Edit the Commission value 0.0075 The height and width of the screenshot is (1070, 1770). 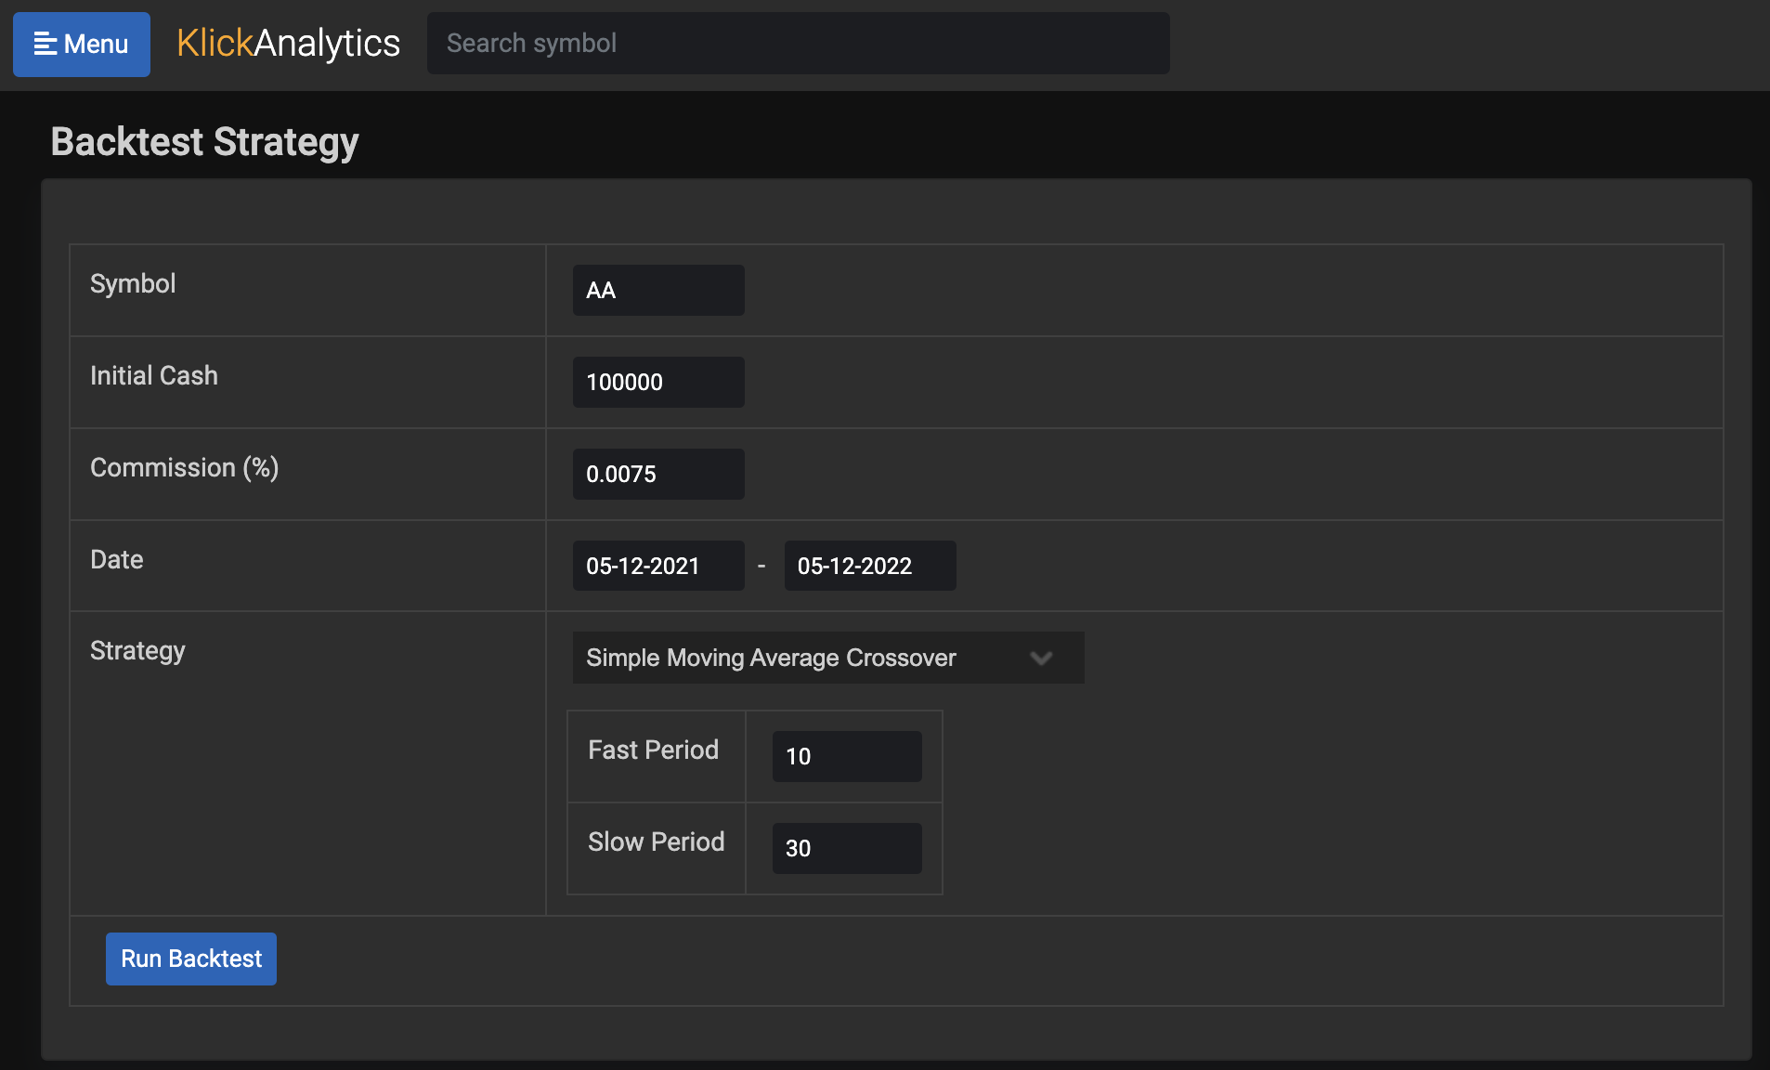click(x=657, y=475)
